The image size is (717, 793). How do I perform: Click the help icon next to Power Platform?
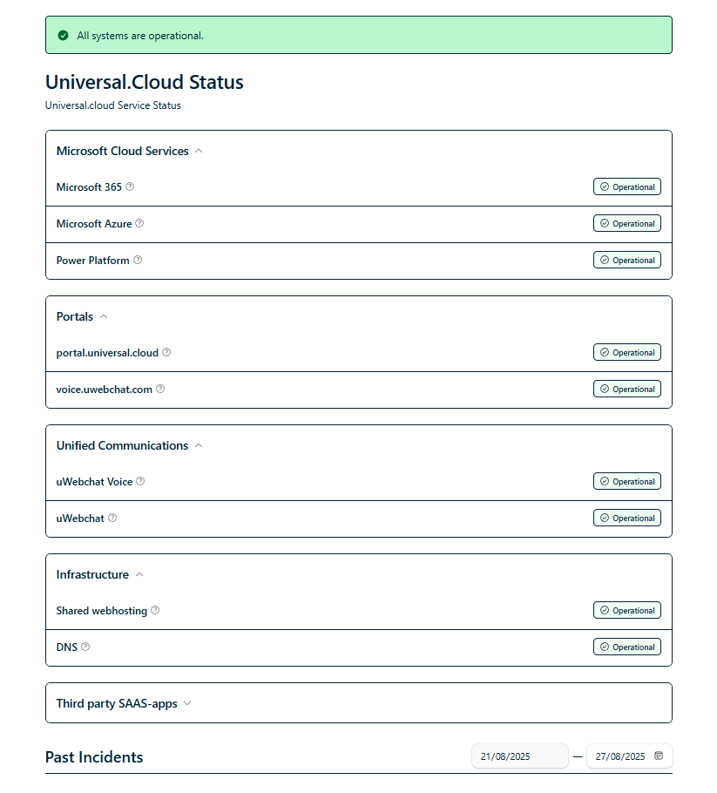[138, 260]
